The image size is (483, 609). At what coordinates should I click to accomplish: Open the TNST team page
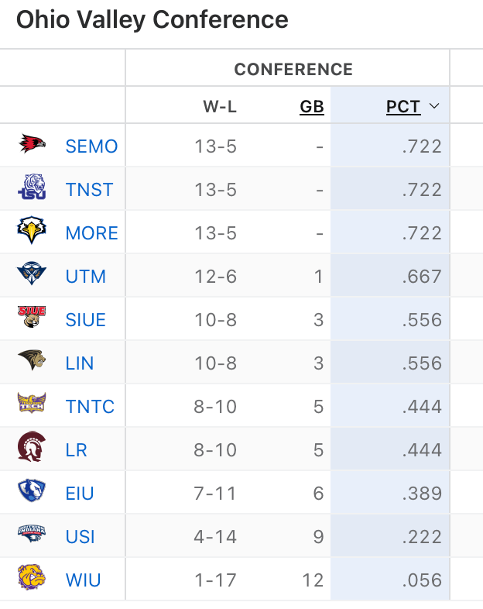point(89,190)
